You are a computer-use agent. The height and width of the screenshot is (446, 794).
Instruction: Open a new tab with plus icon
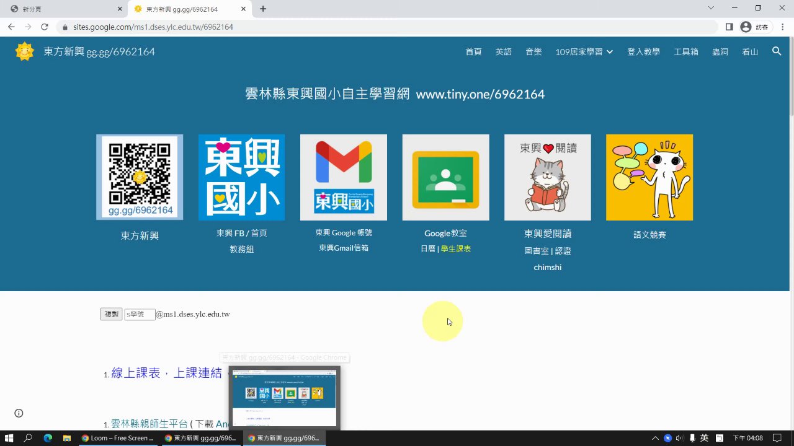263,9
